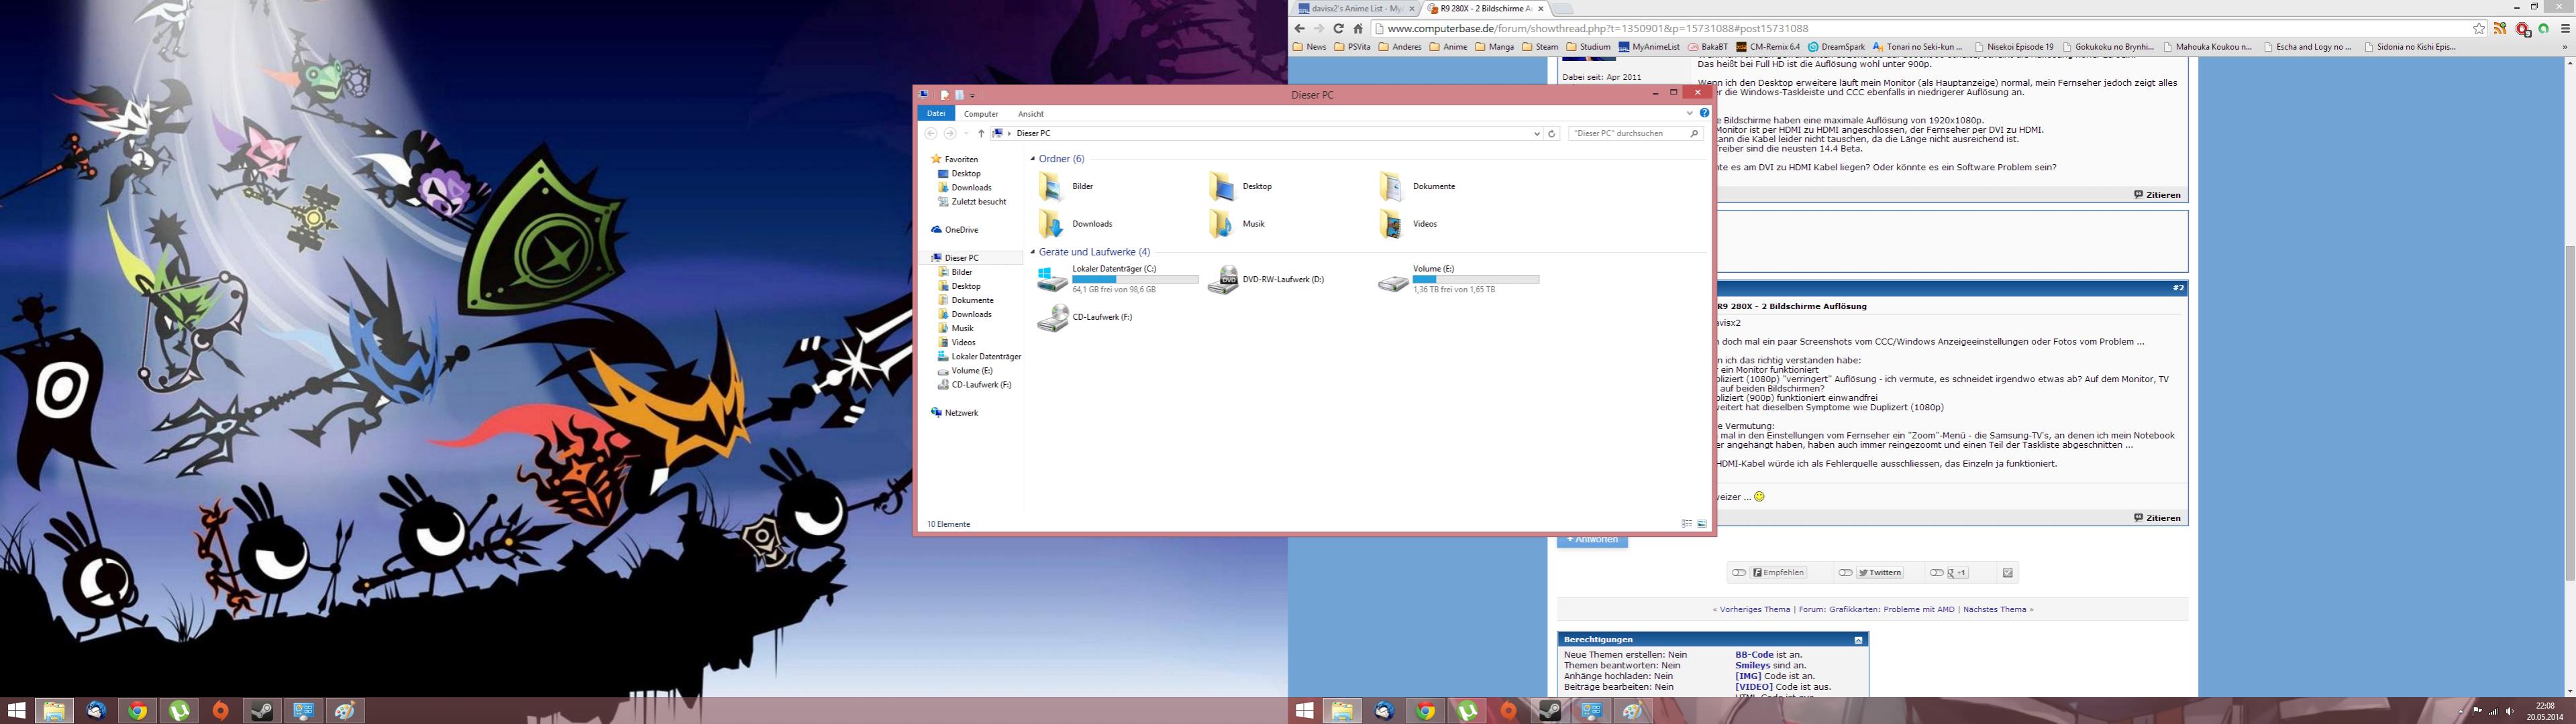
Task: Bookmark this page with the star icon
Action: [x=2479, y=29]
